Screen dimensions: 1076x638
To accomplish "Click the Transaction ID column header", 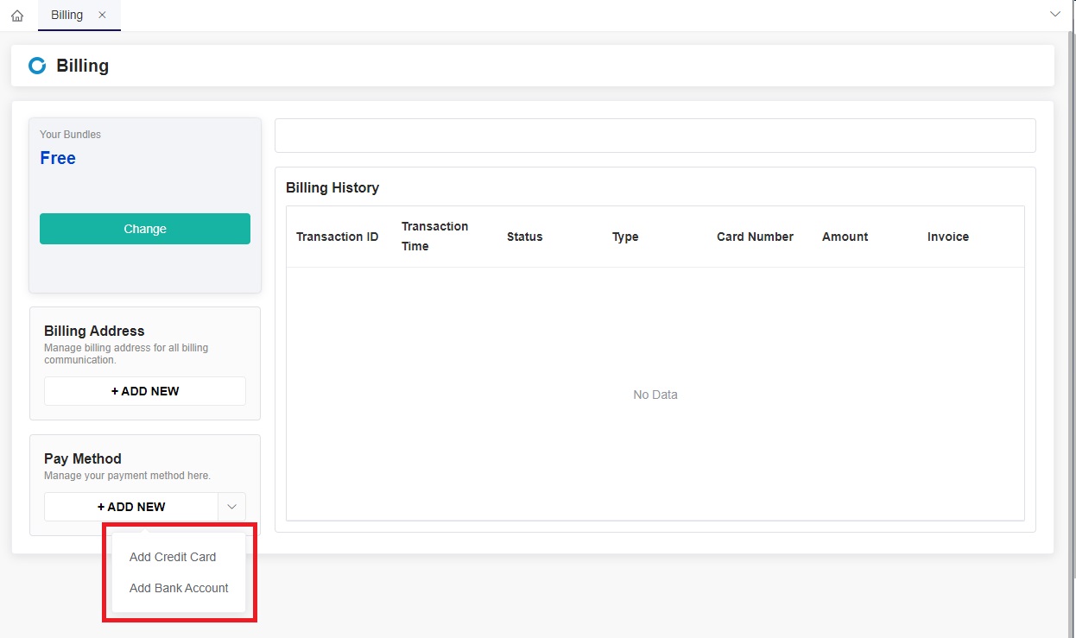I will (338, 237).
